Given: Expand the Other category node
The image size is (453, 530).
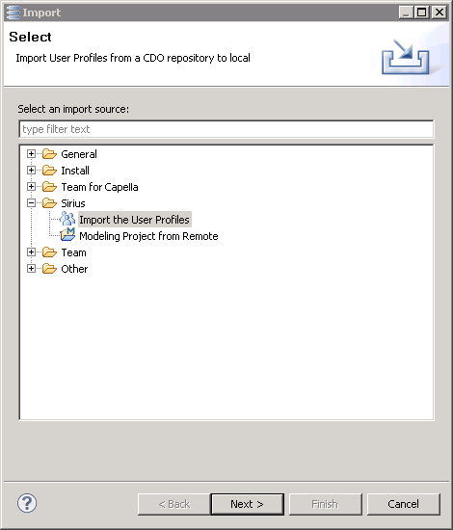Looking at the screenshot, I should (x=31, y=269).
